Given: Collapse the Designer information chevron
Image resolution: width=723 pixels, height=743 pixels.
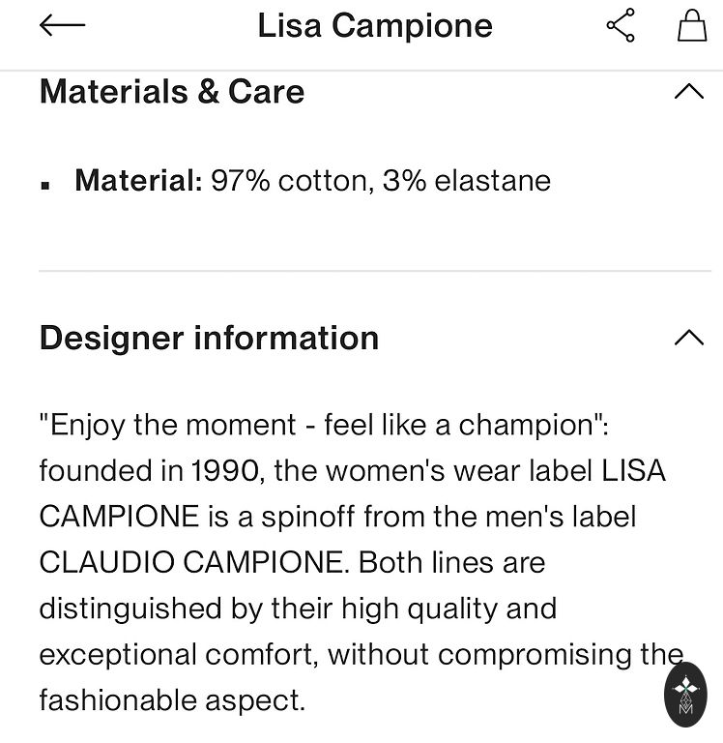Looking at the screenshot, I should pyautogui.click(x=688, y=338).
